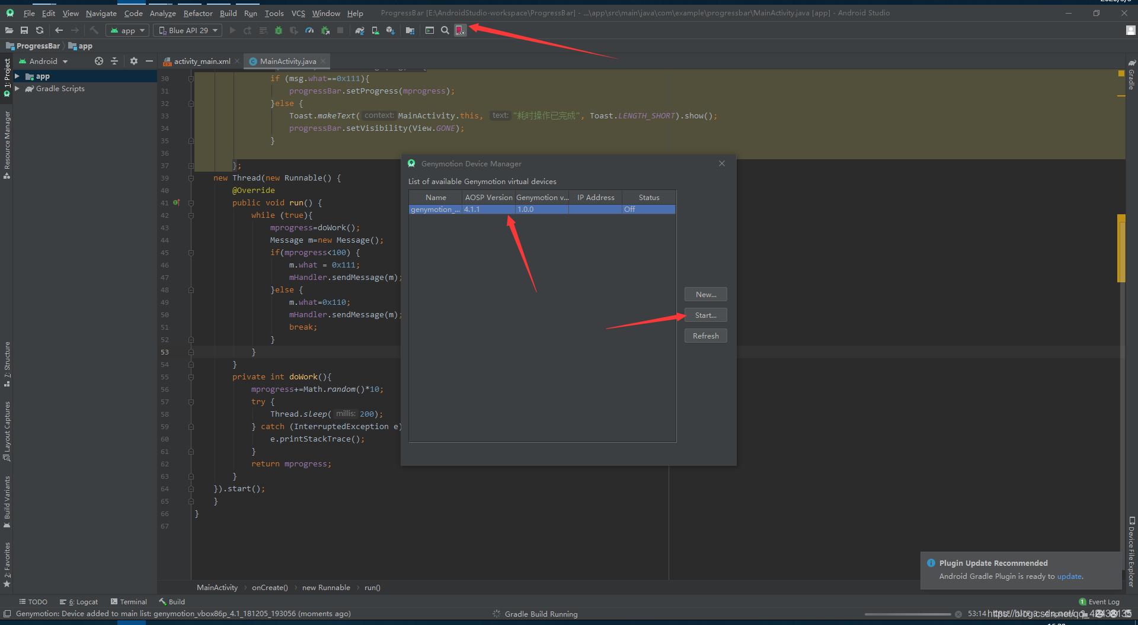Open the Terminal tool window

click(129, 601)
